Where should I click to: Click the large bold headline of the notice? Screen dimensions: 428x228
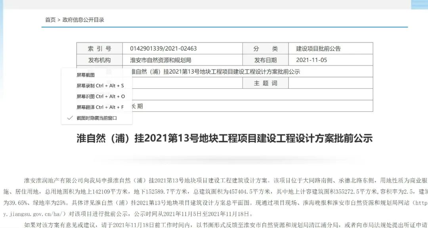225,138
